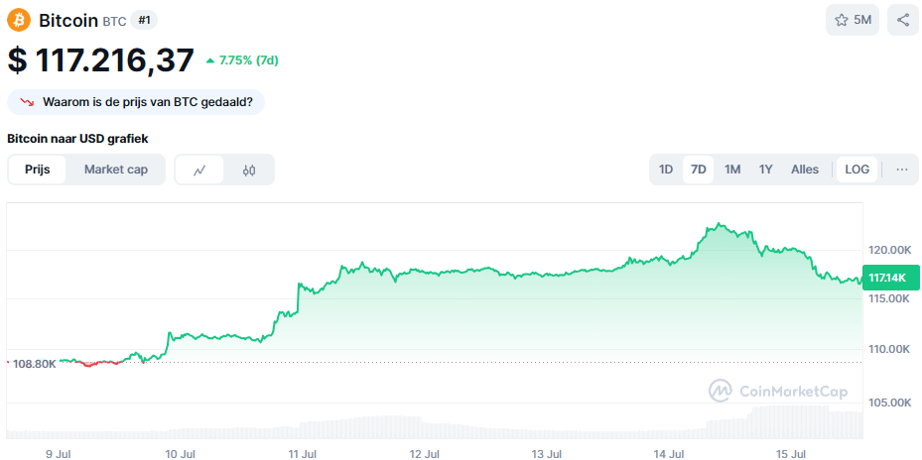Viewport: 922px width, 460px height.
Task: Click the 'Bitcoin naar USD grafiek' heading
Action: pyautogui.click(x=77, y=139)
